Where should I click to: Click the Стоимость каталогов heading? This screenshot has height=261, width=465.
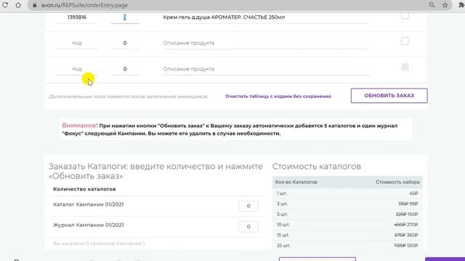click(x=317, y=166)
